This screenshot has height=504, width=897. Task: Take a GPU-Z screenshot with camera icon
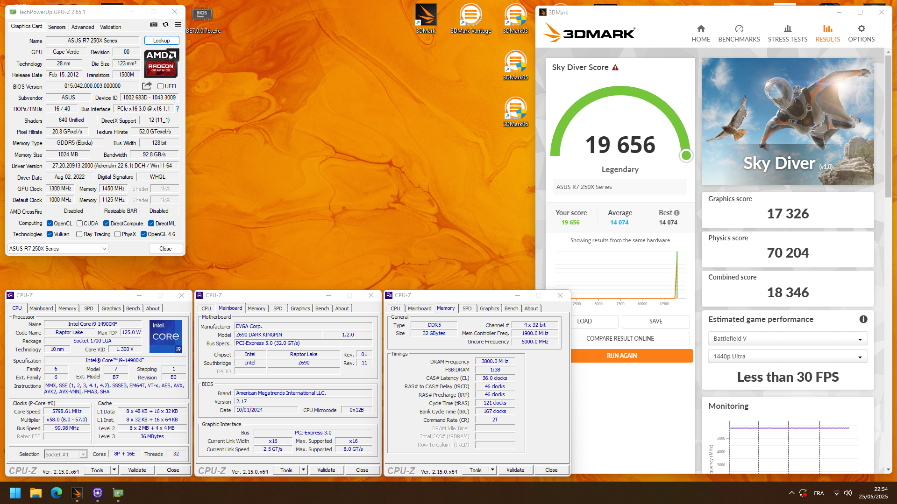(x=153, y=25)
